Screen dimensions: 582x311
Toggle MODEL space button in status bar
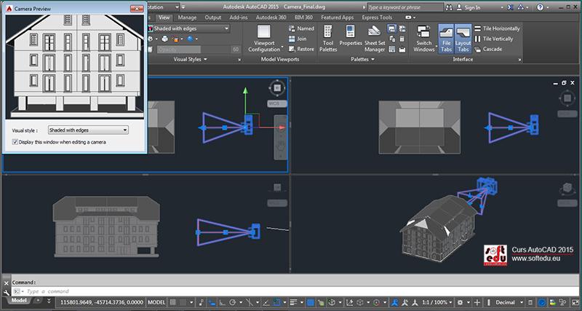(x=156, y=302)
